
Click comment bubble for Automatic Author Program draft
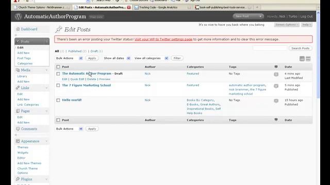276,74
